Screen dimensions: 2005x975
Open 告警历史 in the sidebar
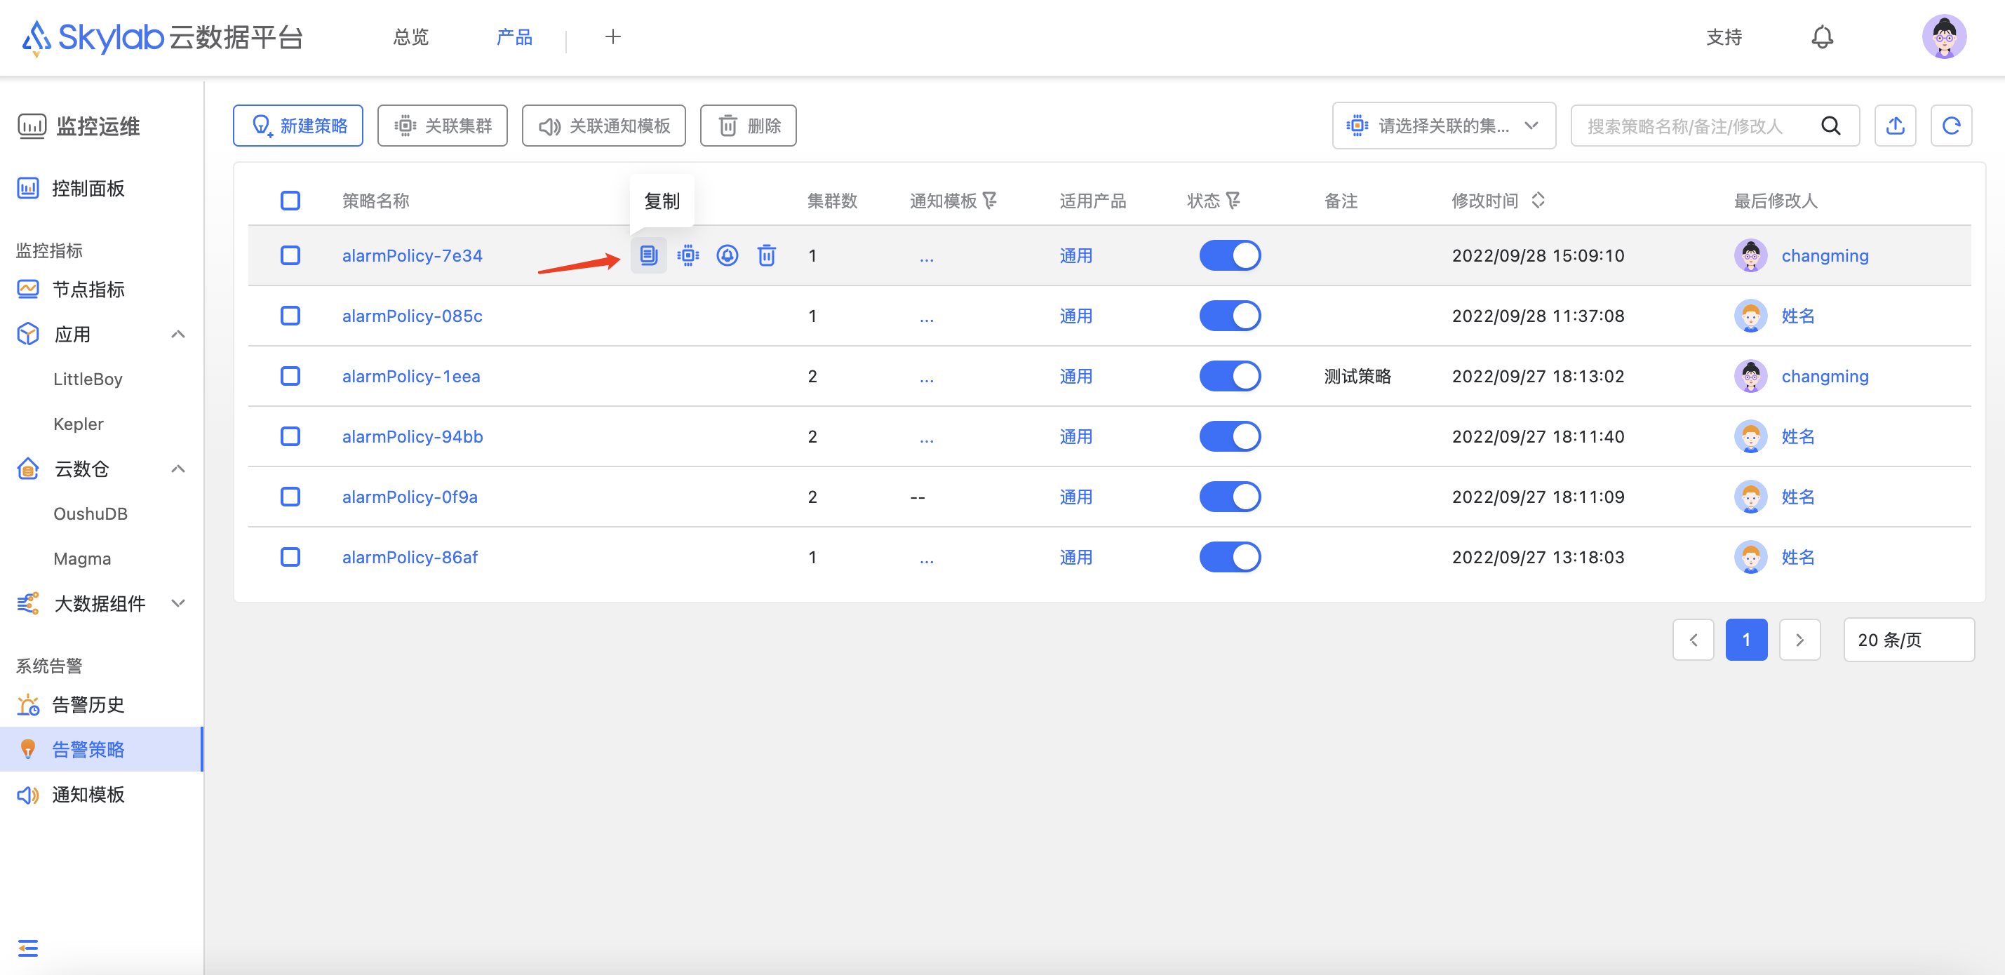pyautogui.click(x=88, y=705)
